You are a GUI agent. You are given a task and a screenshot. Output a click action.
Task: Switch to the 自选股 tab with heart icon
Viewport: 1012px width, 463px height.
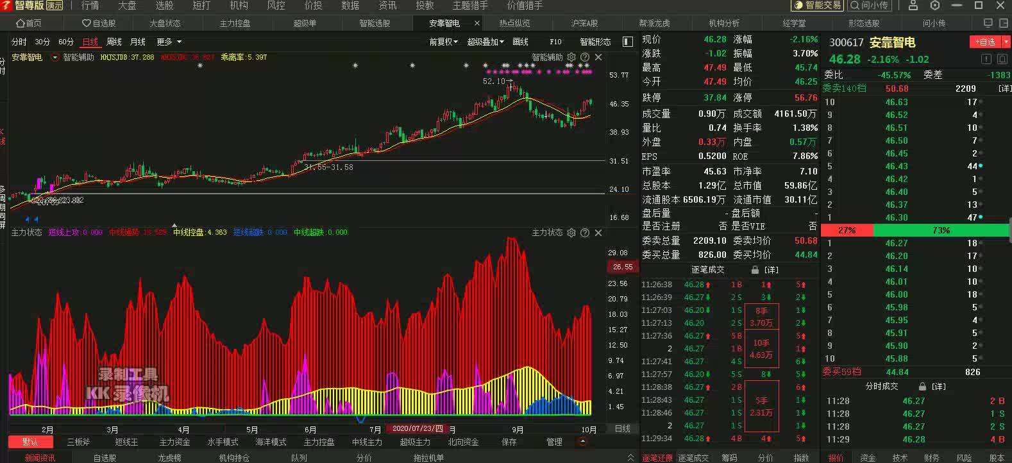[x=99, y=23]
